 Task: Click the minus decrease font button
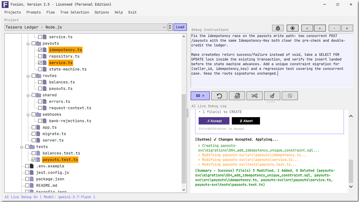[x=334, y=28]
